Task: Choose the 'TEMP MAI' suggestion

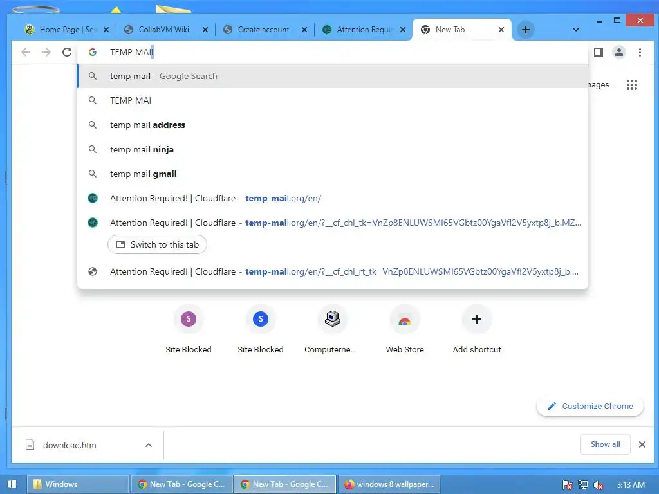Action: (333, 100)
